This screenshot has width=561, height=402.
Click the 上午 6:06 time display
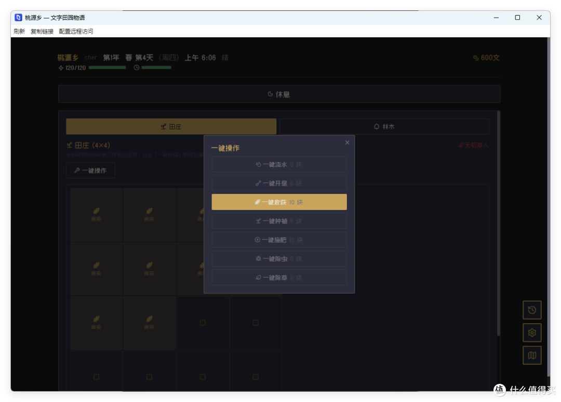(x=200, y=58)
